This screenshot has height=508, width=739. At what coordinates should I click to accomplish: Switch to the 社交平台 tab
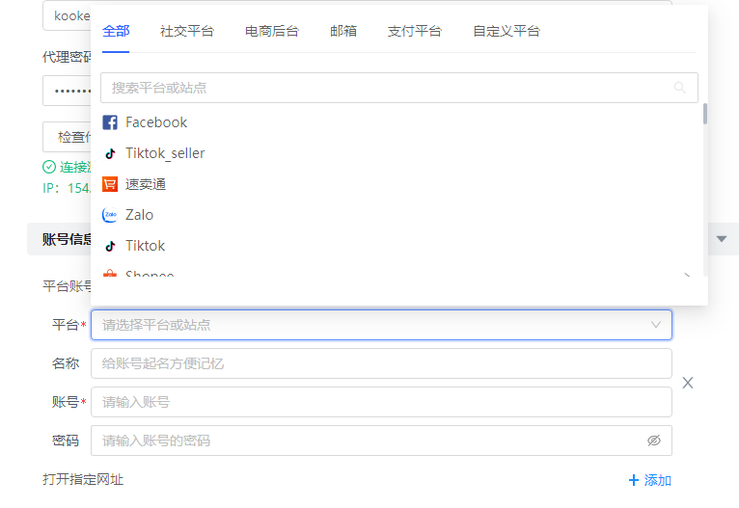coord(187,31)
